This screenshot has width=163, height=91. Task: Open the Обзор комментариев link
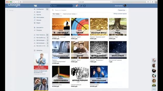[x=120, y=14]
